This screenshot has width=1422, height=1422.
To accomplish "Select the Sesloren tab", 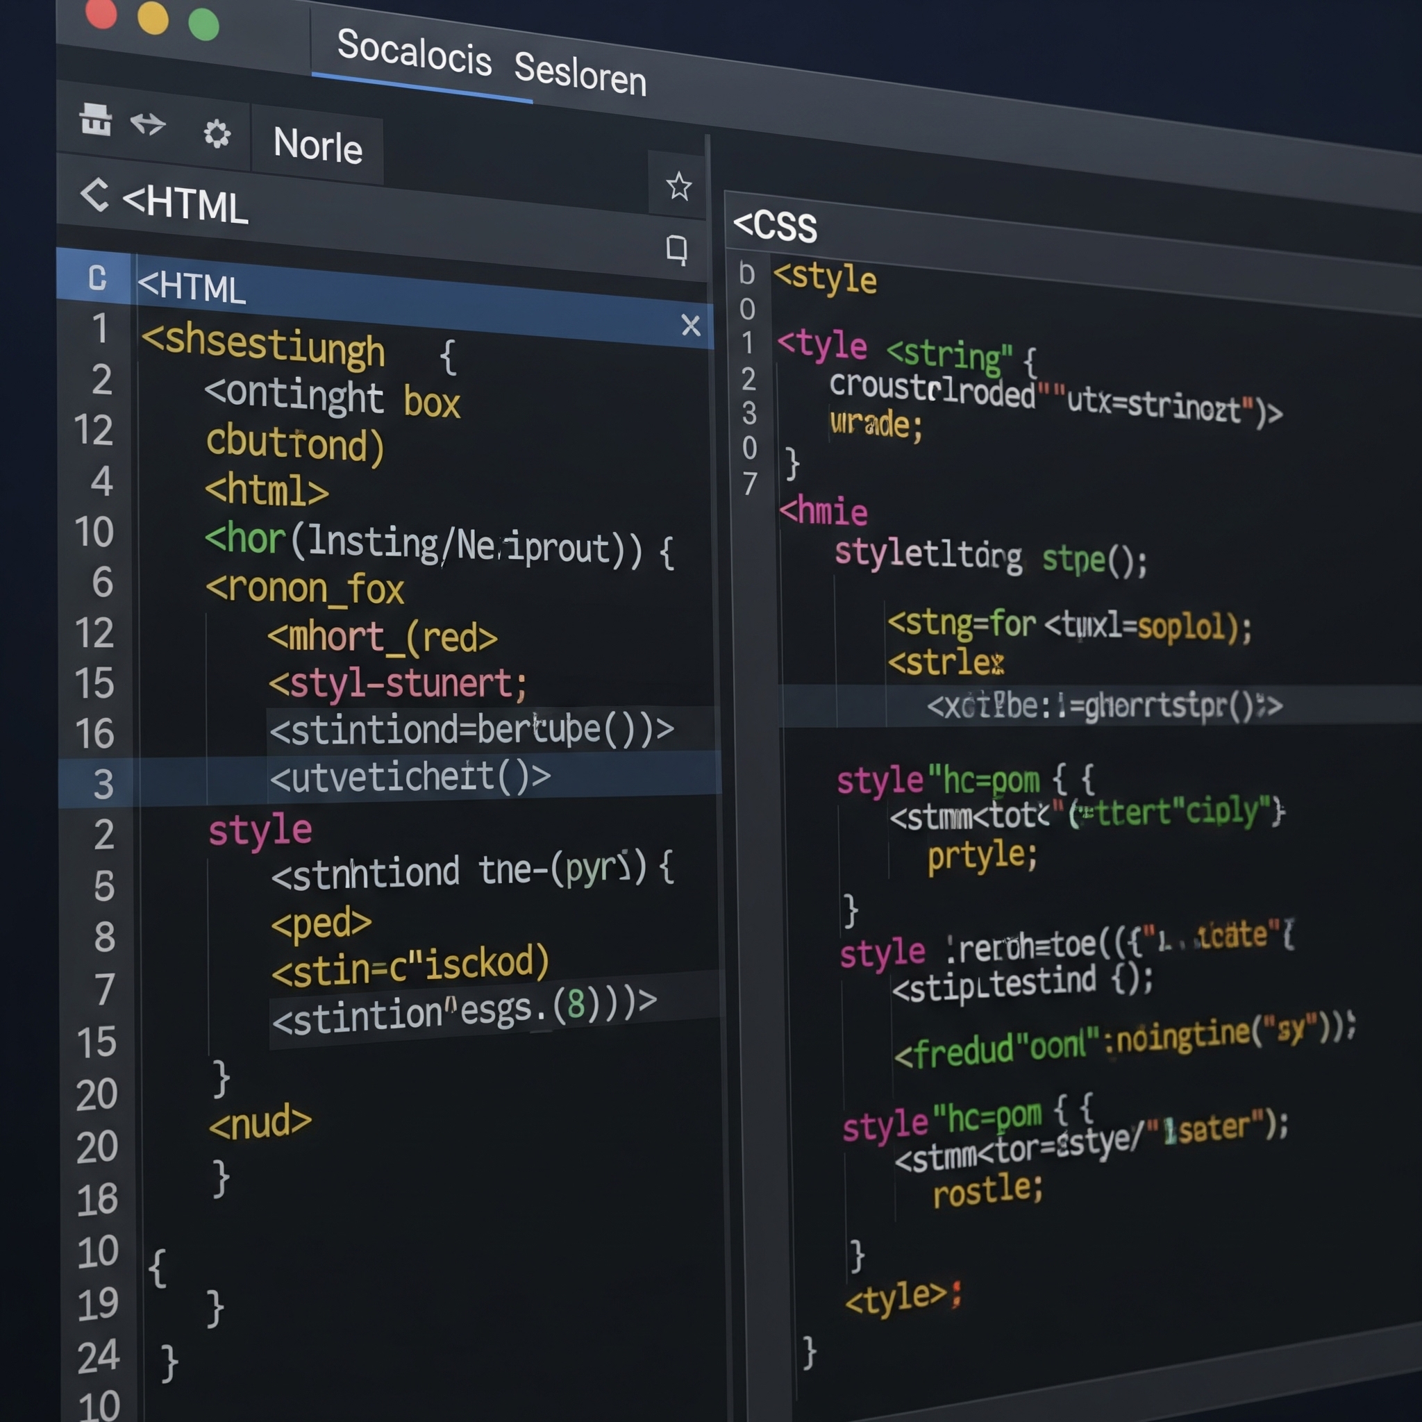I will 580,73.
